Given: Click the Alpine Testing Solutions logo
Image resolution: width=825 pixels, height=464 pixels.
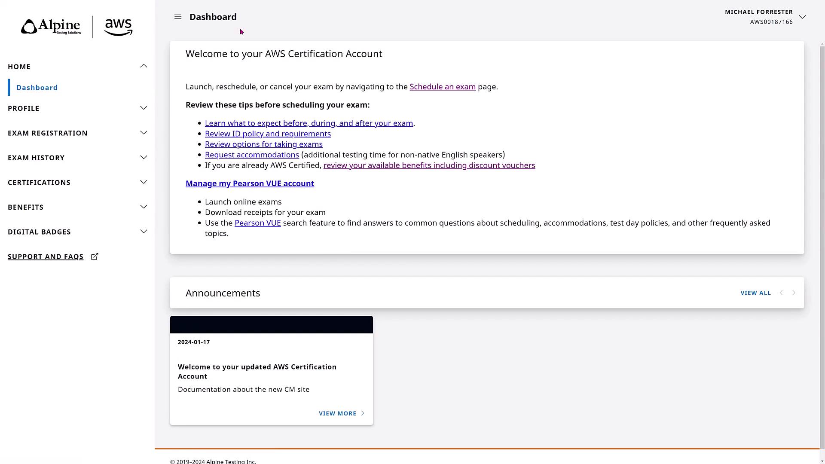Looking at the screenshot, I should [x=51, y=27].
